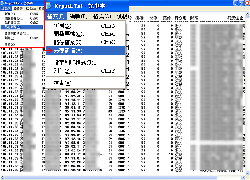Select 列印(P)... in the zoomed menu
The image size is (250, 180).
point(85,70)
